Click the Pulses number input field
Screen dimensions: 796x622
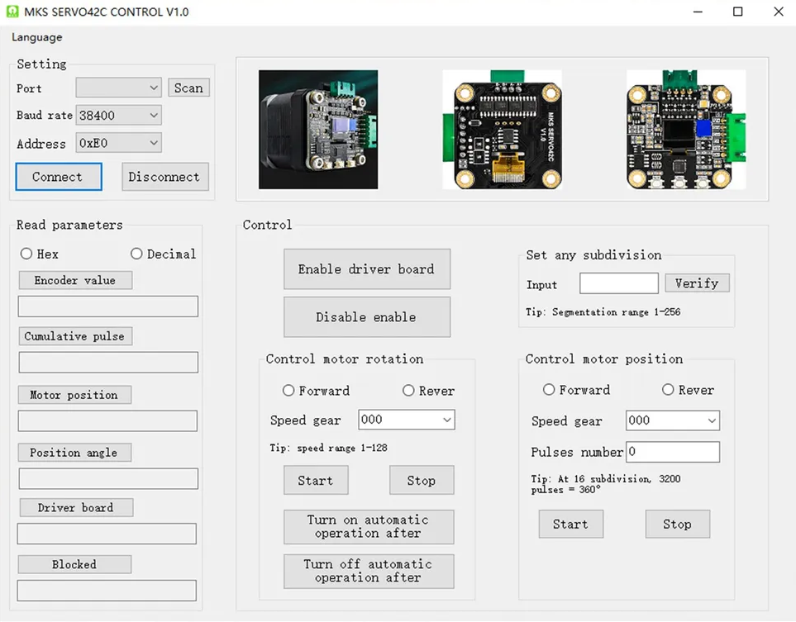coord(672,452)
